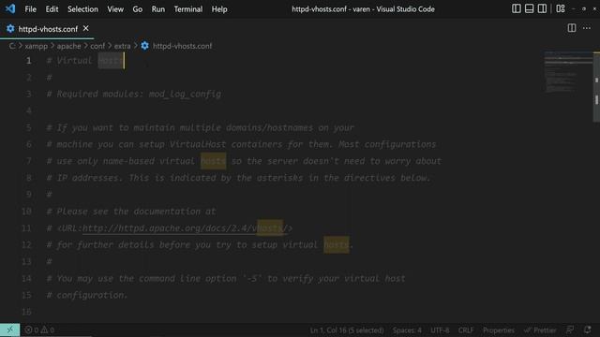Split the editor to the right
This screenshot has height=337, width=600.
pos(572,28)
